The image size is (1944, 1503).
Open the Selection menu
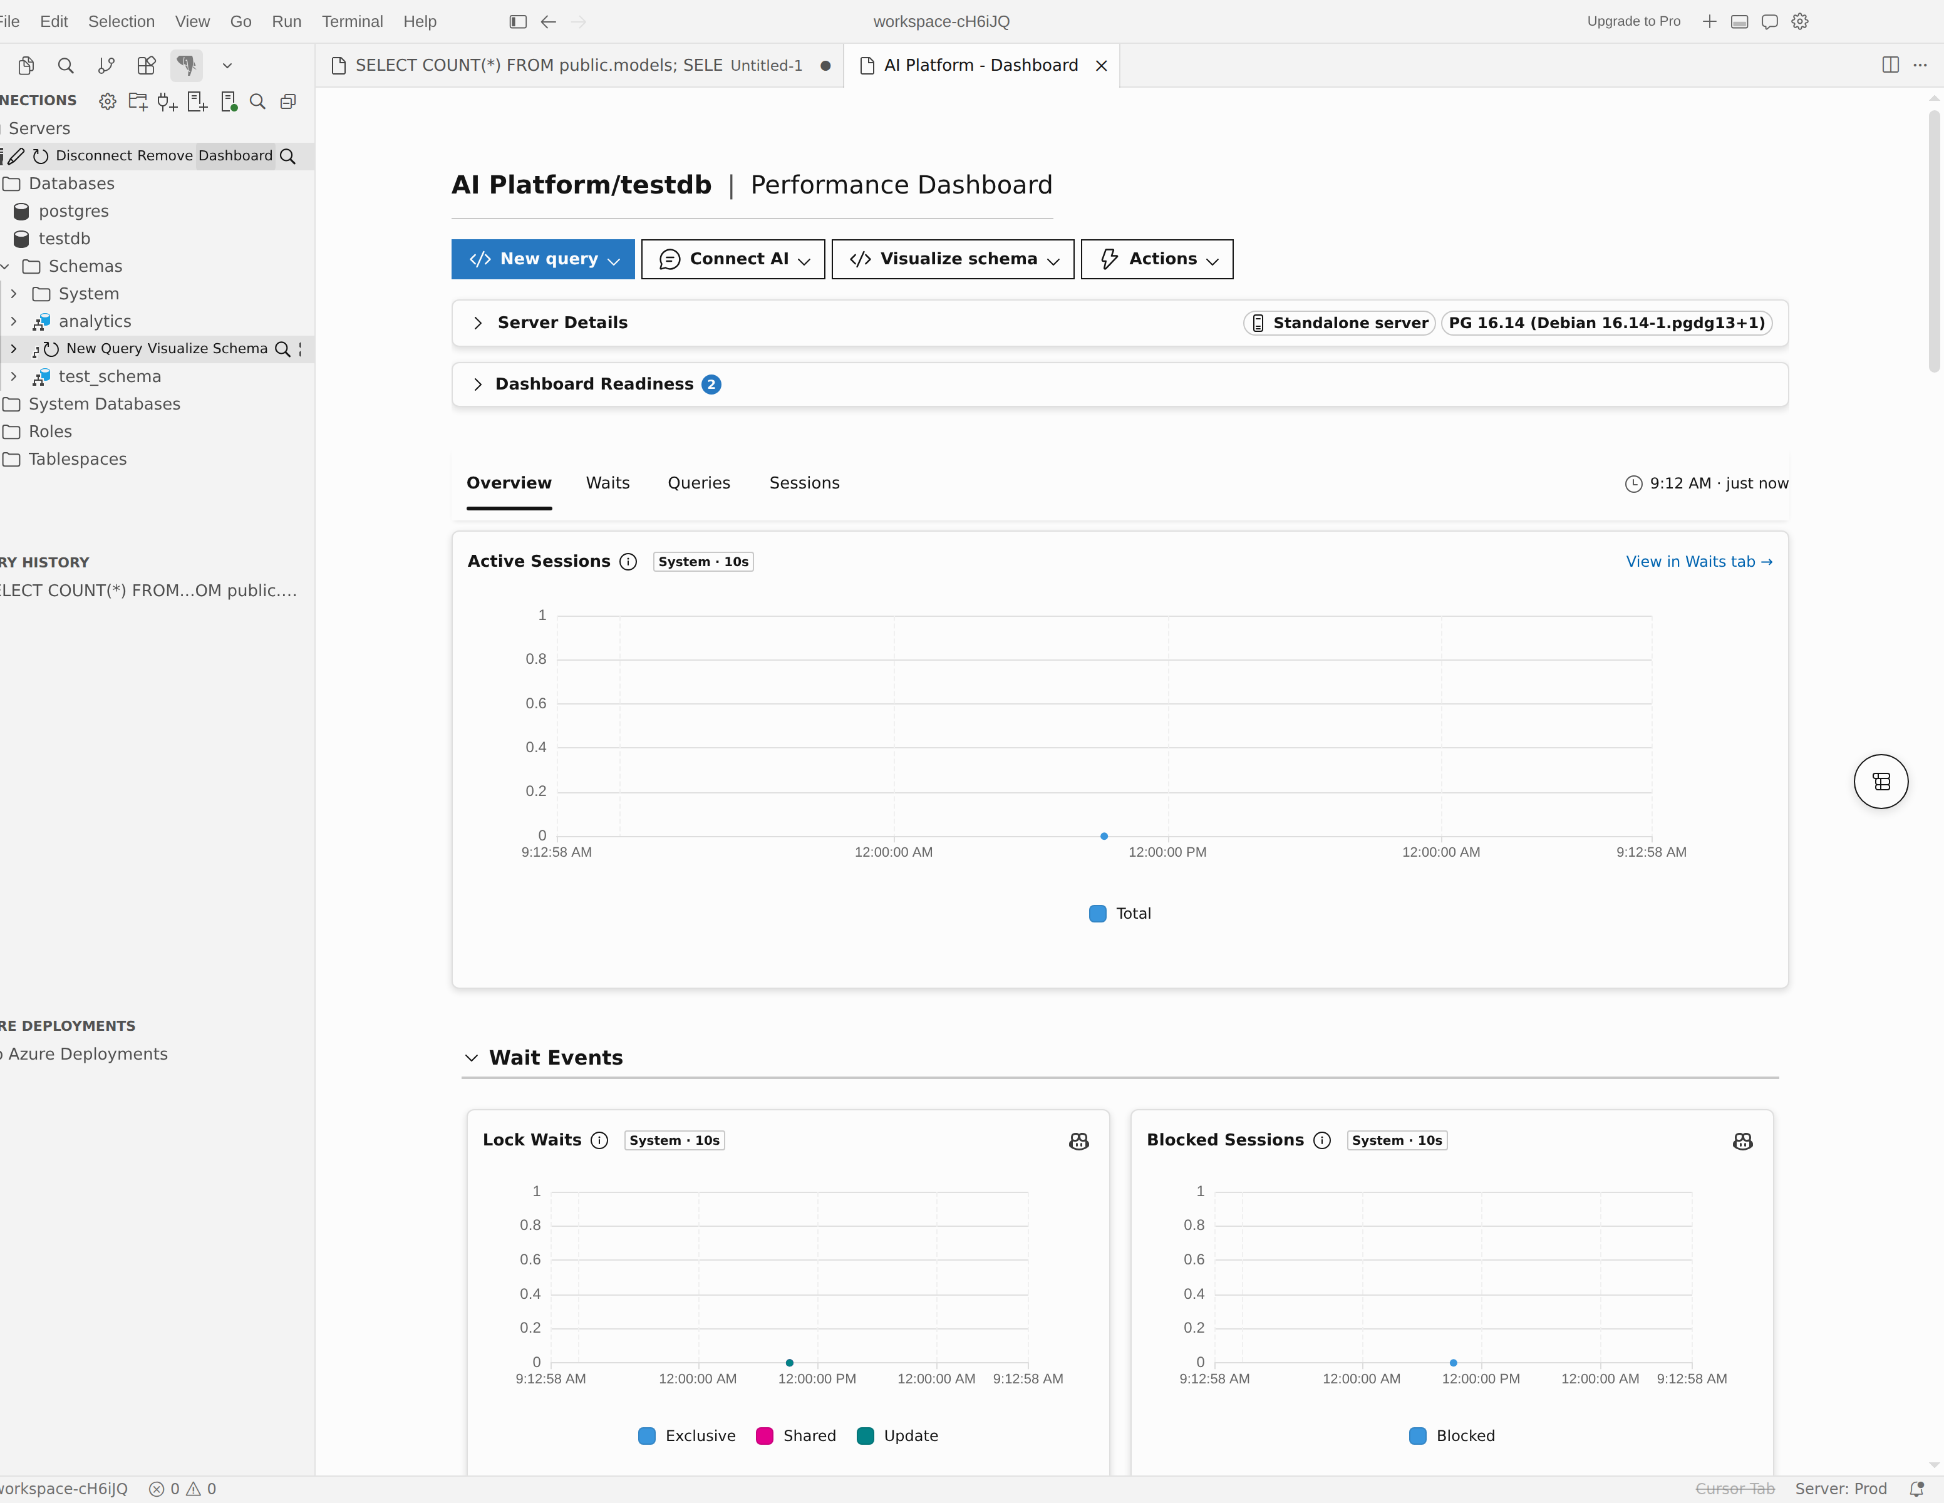click(121, 21)
